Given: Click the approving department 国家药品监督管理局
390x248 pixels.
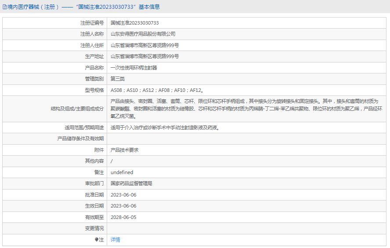Looking at the screenshot, I should tap(131, 183).
